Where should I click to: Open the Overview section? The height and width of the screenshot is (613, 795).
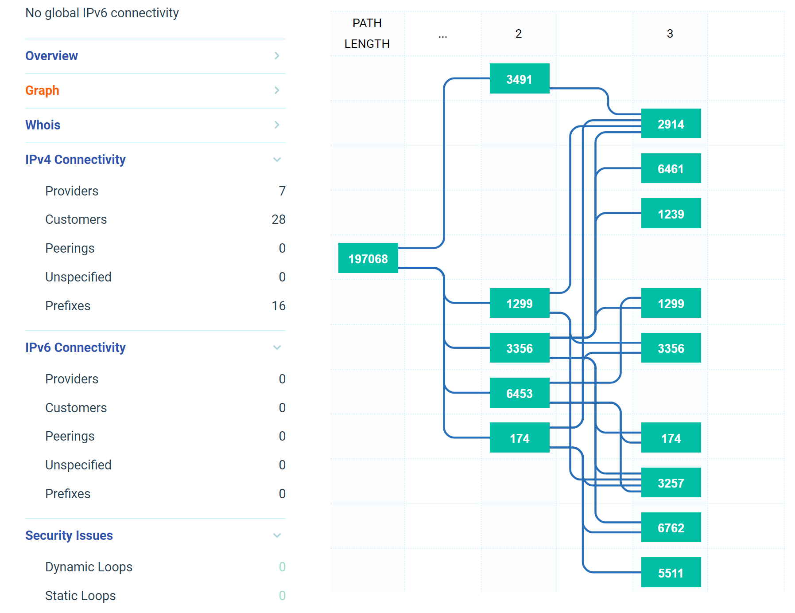51,56
